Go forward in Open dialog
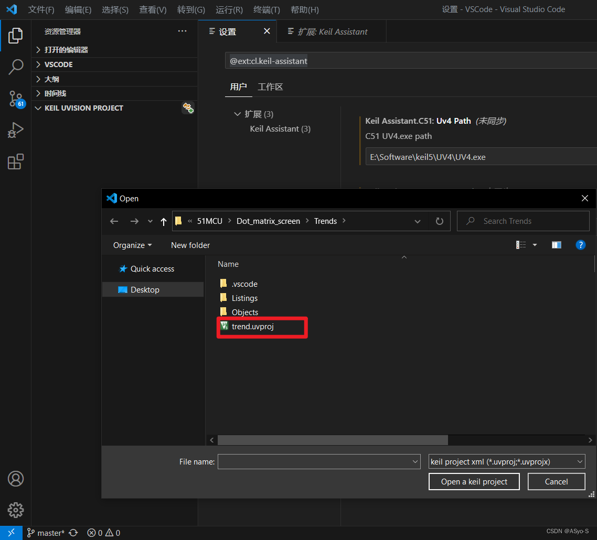The width and height of the screenshot is (597, 540). pyautogui.click(x=134, y=221)
